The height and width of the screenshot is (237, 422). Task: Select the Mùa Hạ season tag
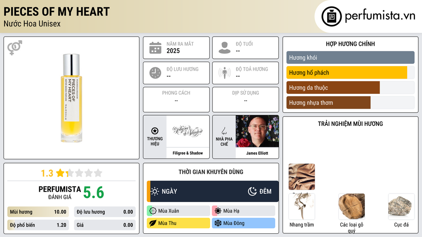pos(244,211)
